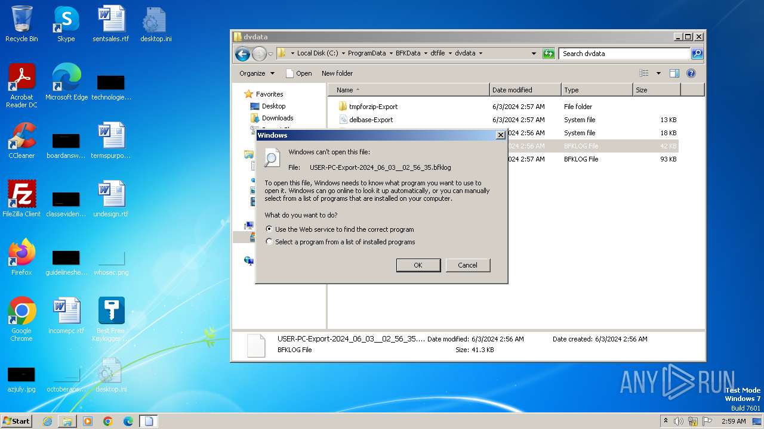Open Recycle Bin desktop icon

click(x=21, y=24)
